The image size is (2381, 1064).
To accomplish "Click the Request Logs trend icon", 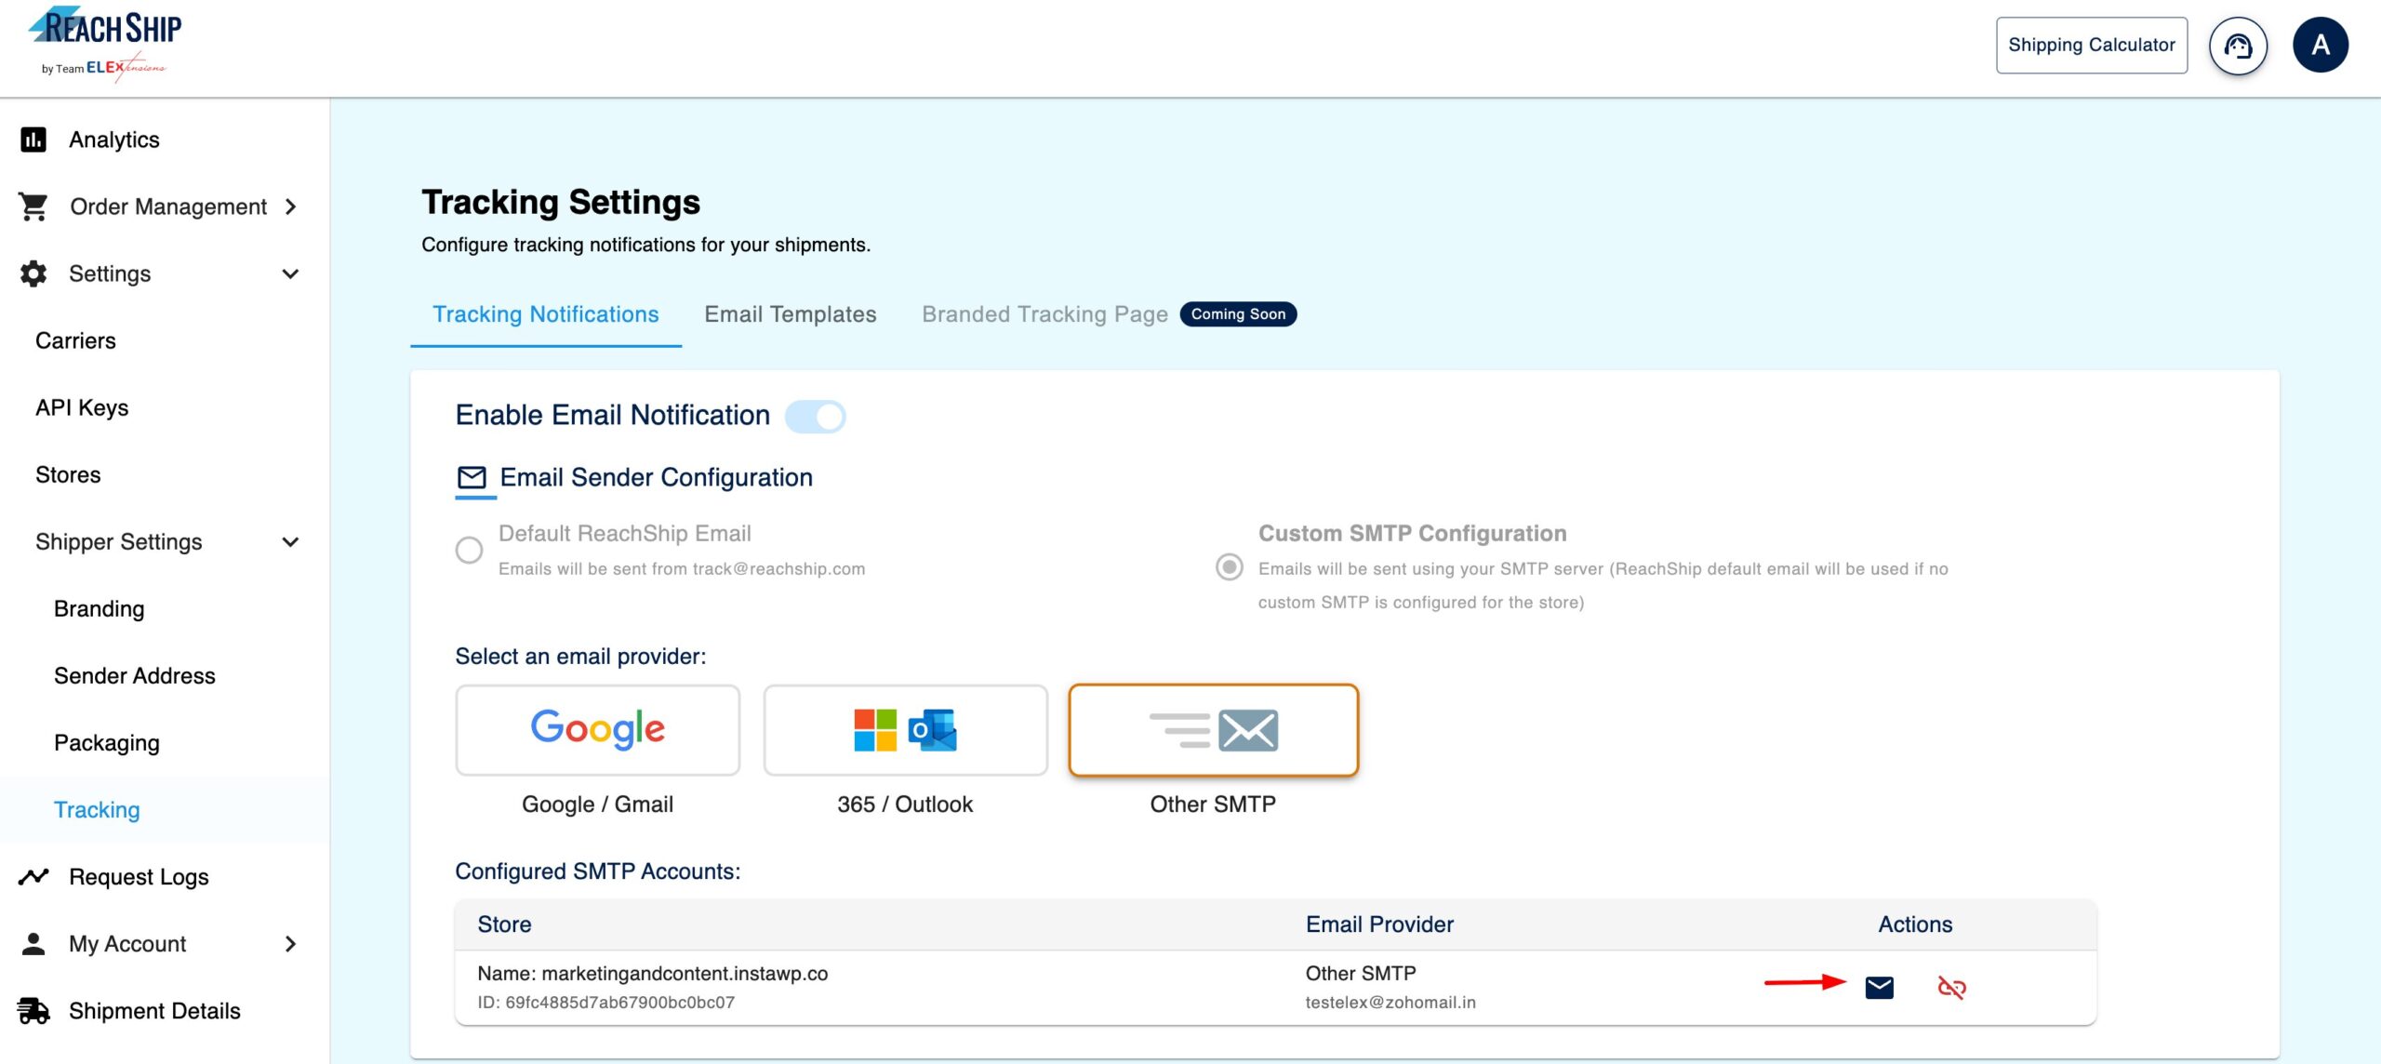I will tap(33, 876).
